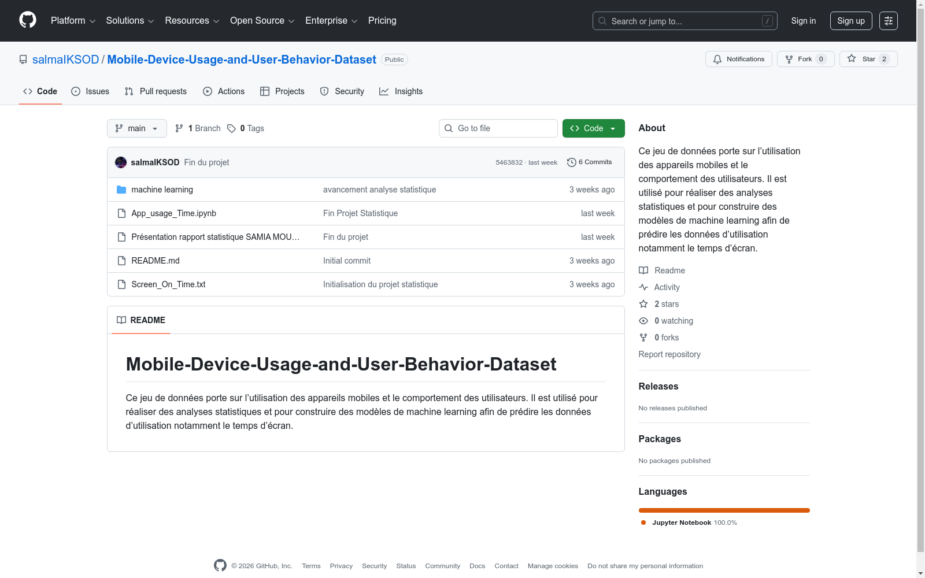Click the star icon beside 2 stars
This screenshot has width=925, height=578.
643,304
